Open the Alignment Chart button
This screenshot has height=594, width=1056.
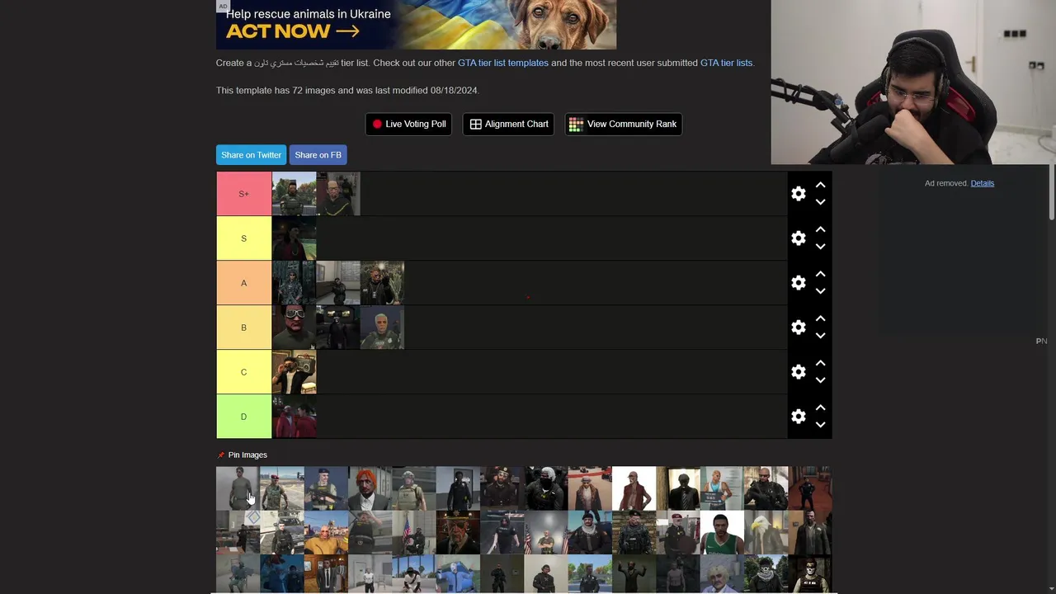[508, 124]
